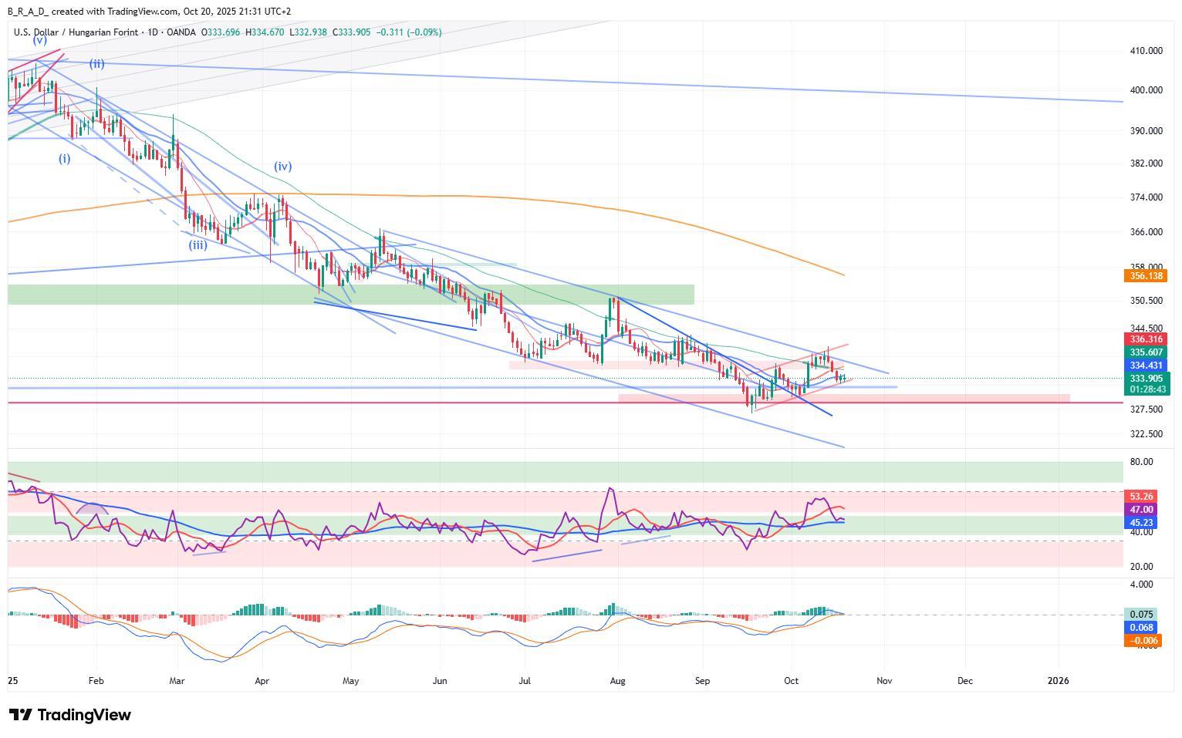Click the 400.000 level on price axis
The width and height of the screenshot is (1182, 738).
[1146, 90]
